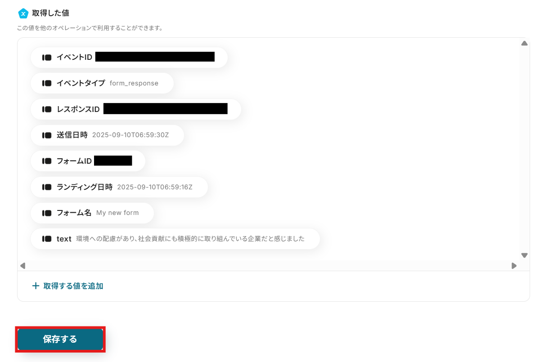Click the tag icon next to イベントID
Screen dimensions: 558x362
(47, 58)
